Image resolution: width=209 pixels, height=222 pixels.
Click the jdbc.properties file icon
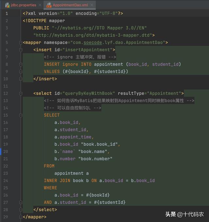(x=7, y=5)
